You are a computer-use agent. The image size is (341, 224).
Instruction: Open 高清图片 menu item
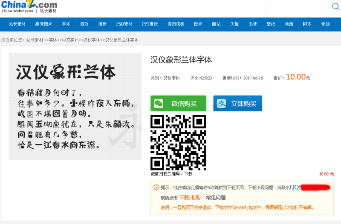43,24
